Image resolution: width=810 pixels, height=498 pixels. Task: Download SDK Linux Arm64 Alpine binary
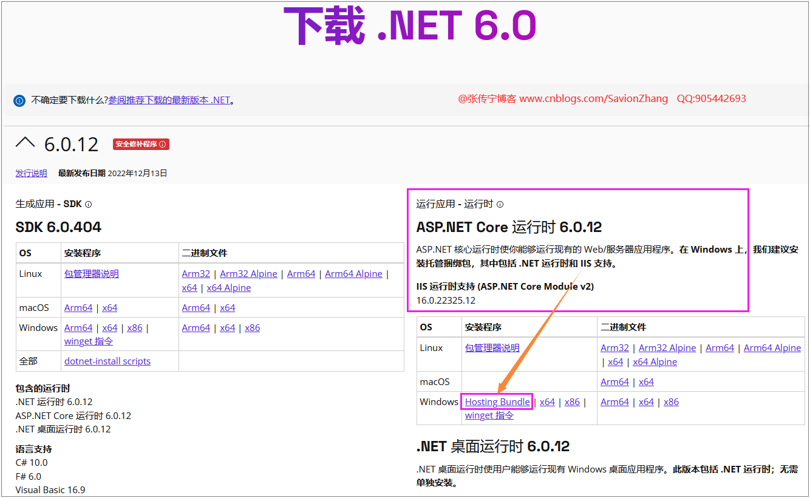[x=353, y=274]
